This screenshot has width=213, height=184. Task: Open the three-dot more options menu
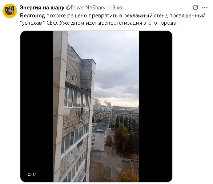[x=205, y=8]
